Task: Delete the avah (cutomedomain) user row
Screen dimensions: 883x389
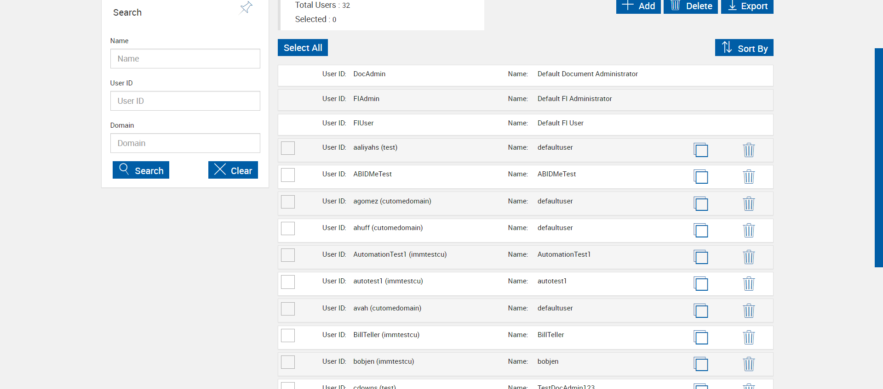Action: (x=749, y=310)
